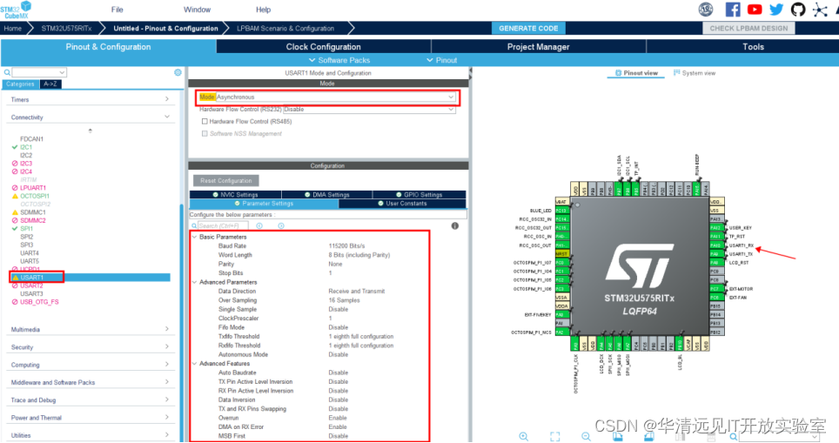Switch list to Categories view
This screenshot has height=443, width=839.
(x=20, y=84)
